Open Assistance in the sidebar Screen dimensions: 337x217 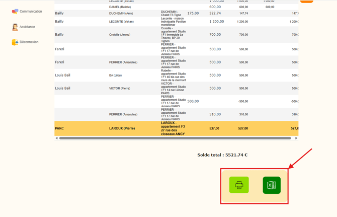click(27, 27)
